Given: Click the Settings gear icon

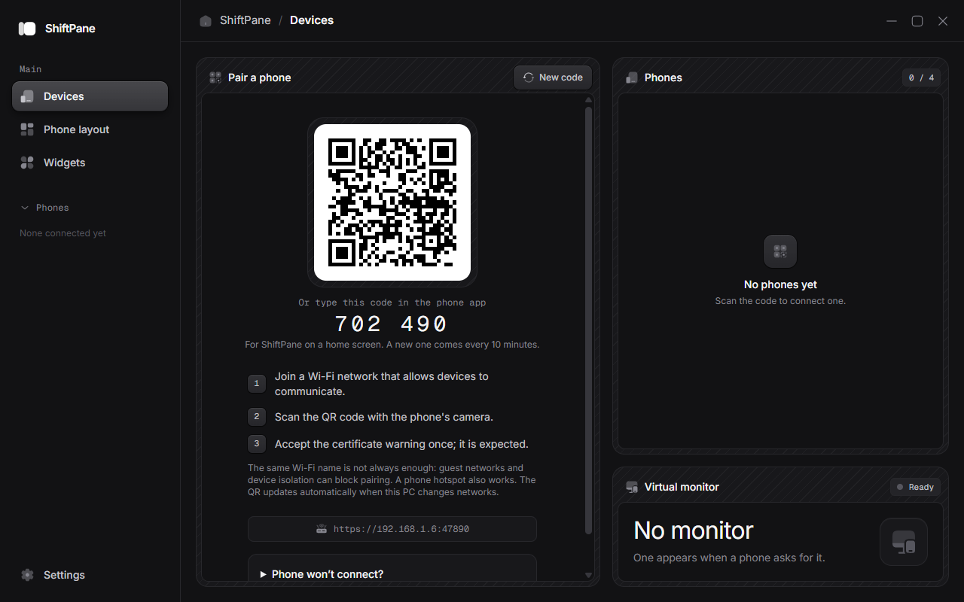Looking at the screenshot, I should (27, 575).
